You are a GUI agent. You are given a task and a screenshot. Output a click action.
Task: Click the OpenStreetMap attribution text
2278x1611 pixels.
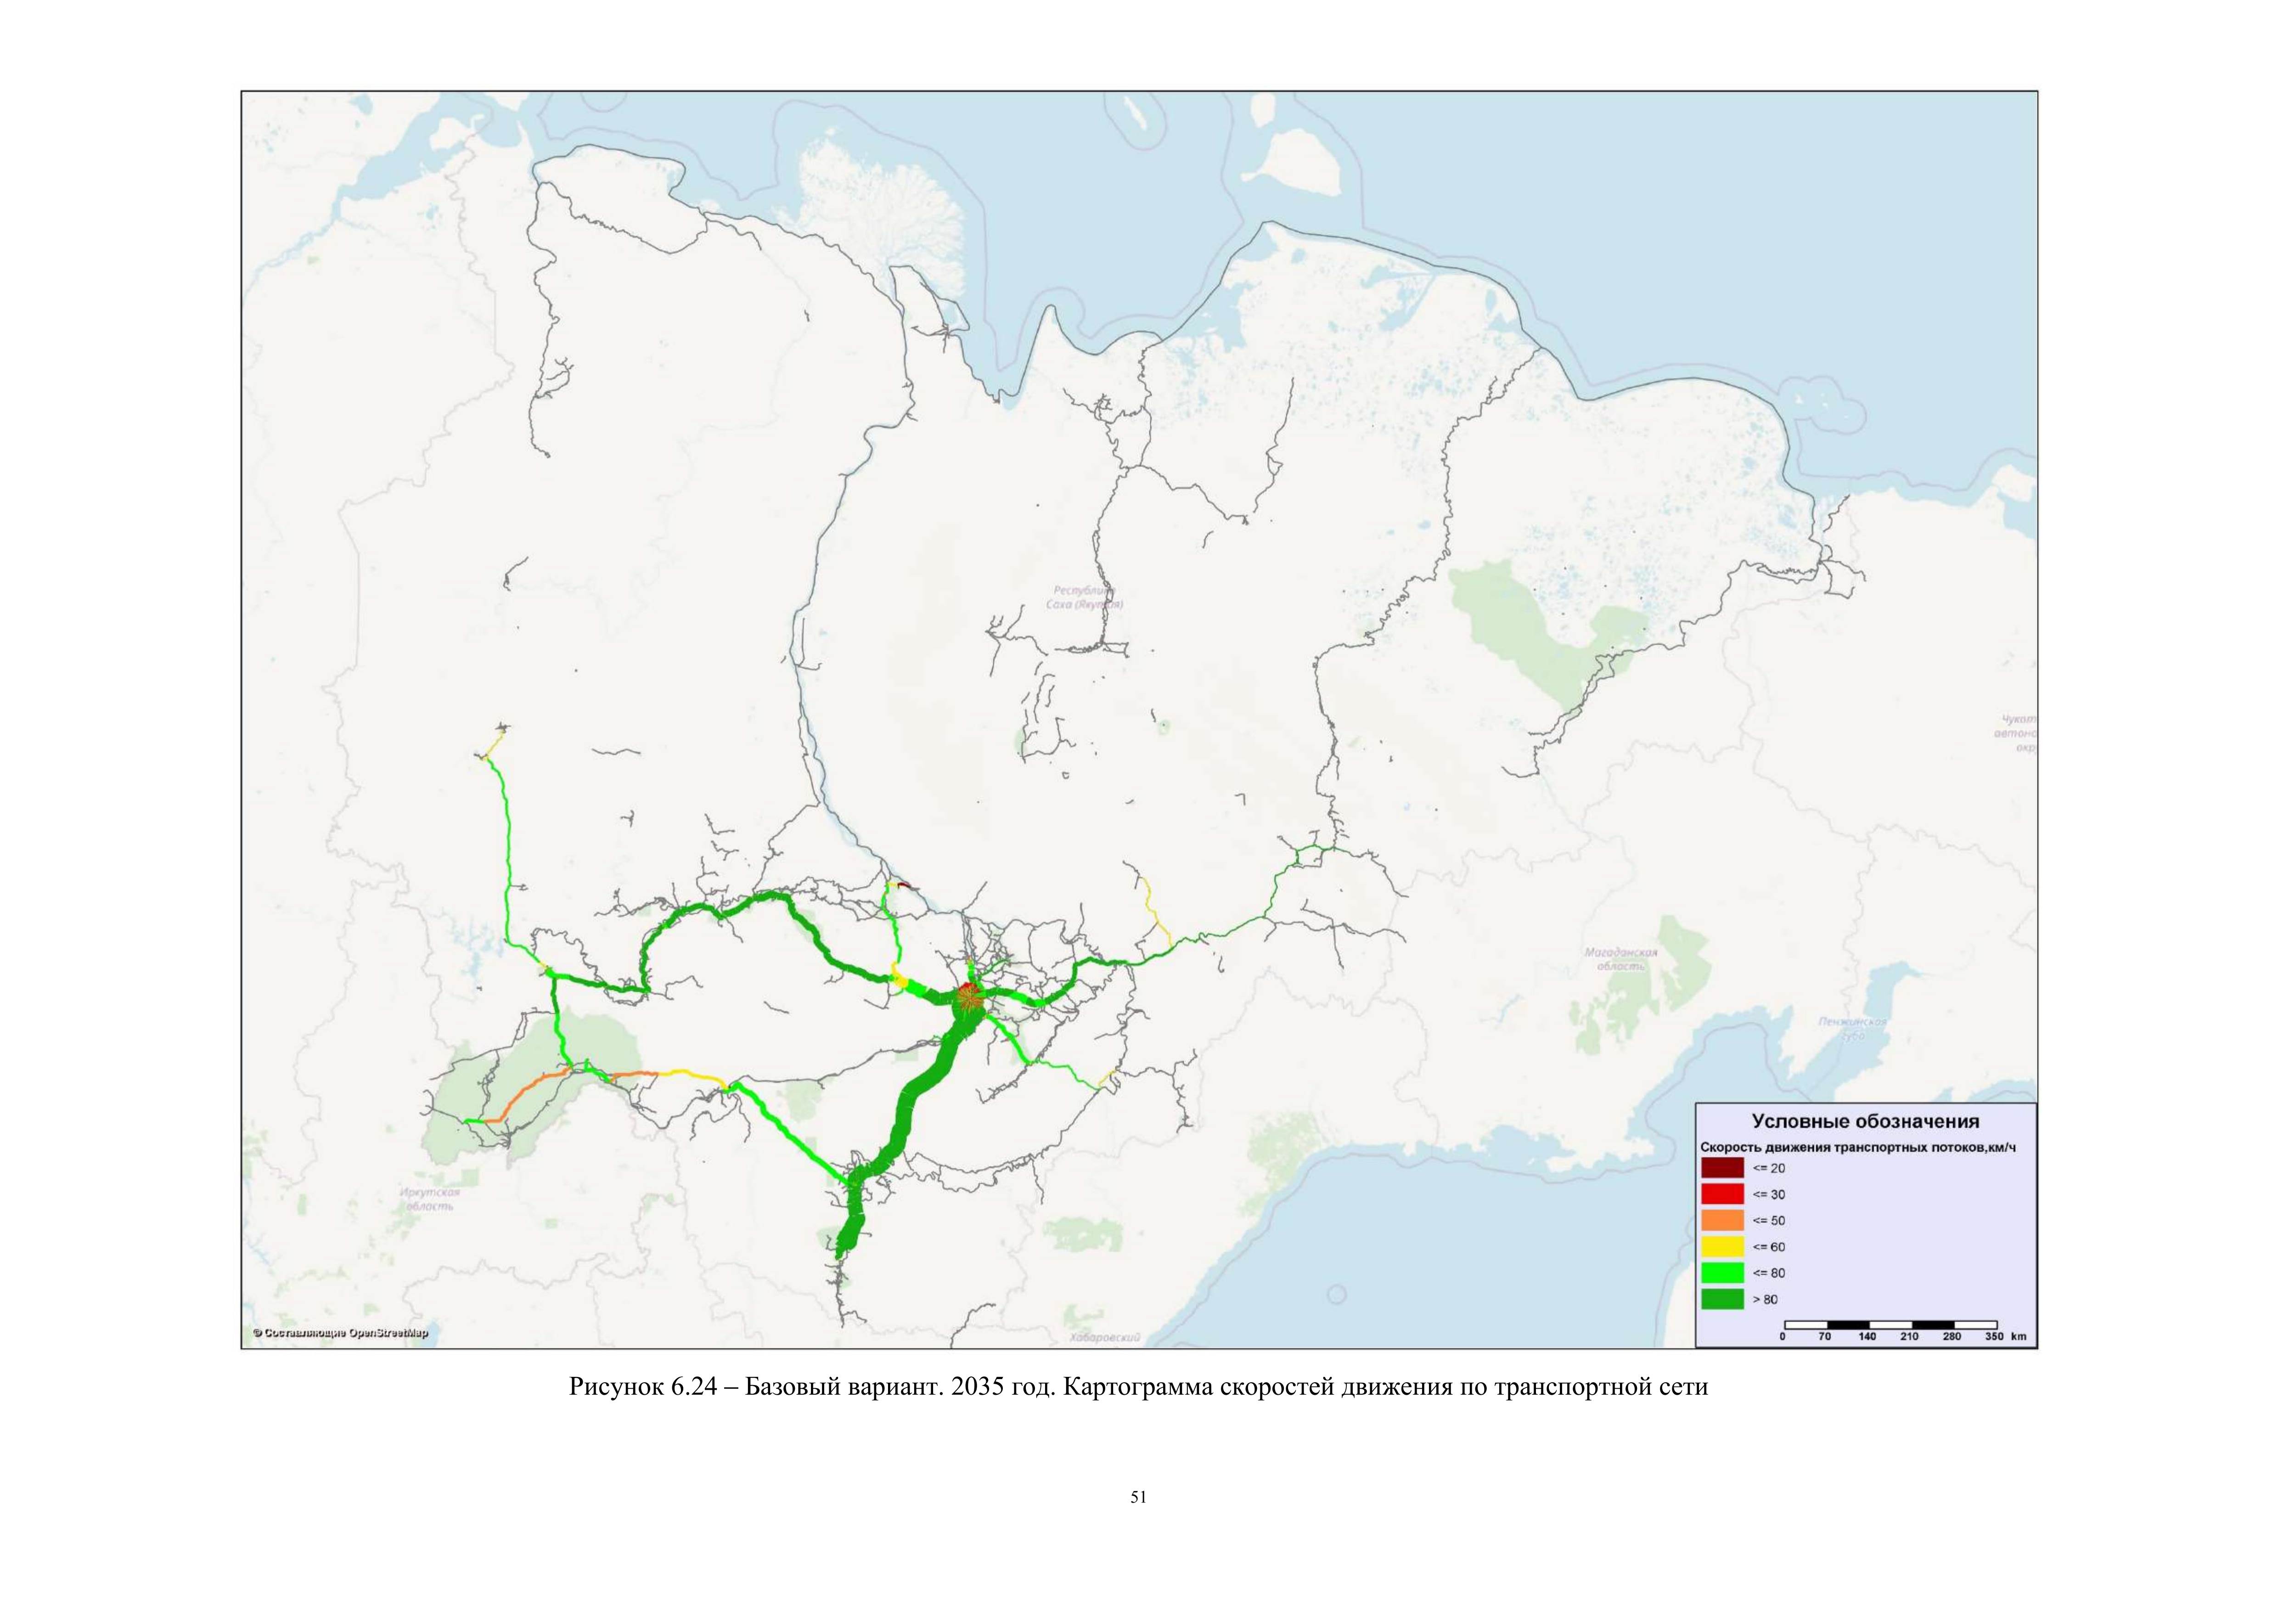click(x=340, y=1333)
